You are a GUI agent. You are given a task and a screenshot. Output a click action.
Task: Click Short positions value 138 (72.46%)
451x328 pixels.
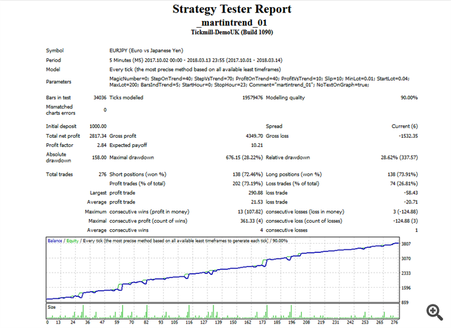(248, 174)
